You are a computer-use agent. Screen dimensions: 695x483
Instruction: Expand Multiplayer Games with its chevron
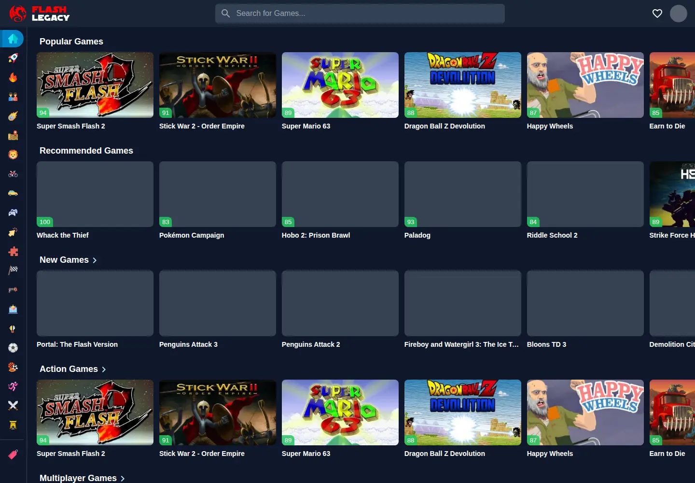pyautogui.click(x=123, y=478)
